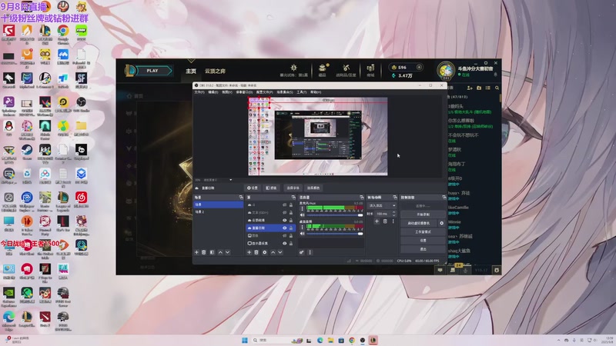Image resolution: width=616 pixels, height=346 pixels.
Task: Pop out audio mixer dock via float icon
Action: 361,198
